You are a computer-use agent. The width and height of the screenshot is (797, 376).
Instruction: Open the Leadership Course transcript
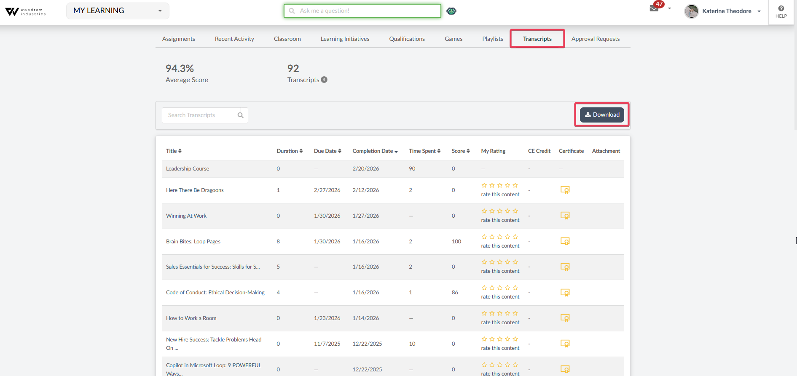coord(188,168)
